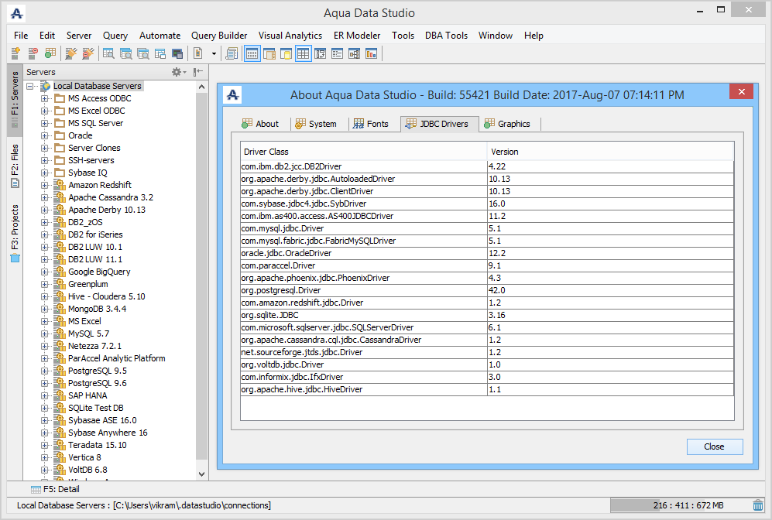Click the scripts document toolbar icon

point(231,53)
